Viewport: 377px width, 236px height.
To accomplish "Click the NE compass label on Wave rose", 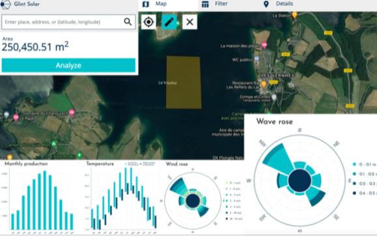I will click(337, 144).
